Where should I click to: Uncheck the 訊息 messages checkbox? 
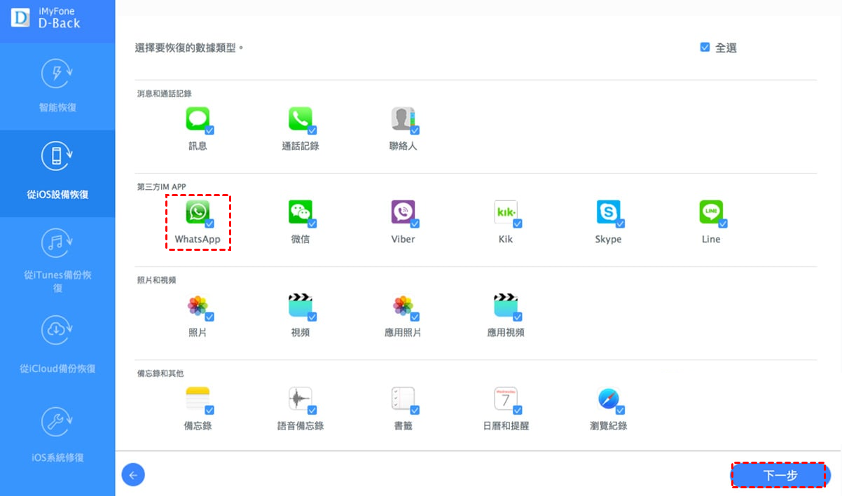pos(209,130)
